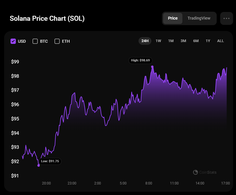The height and width of the screenshot is (195, 236).
Task: Select the 1W time range
Action: coord(158,41)
